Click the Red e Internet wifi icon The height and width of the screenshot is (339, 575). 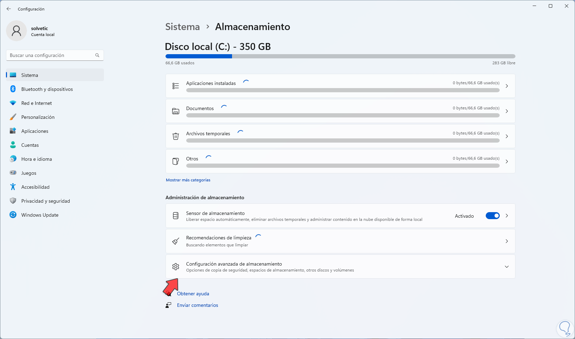(x=13, y=103)
